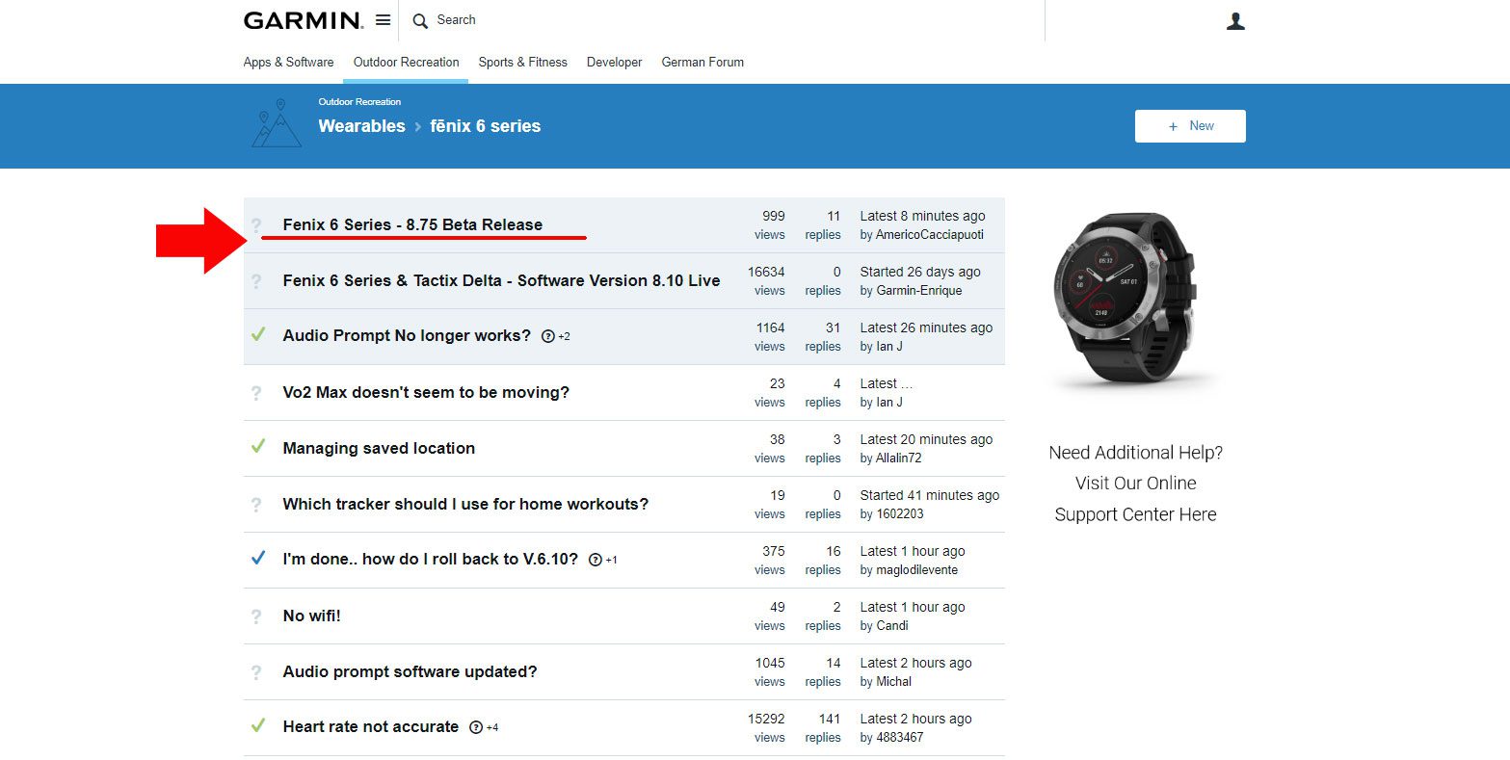Click fēnix 6 series breadcrumb
Image resolution: width=1510 pixels, height=760 pixels.
[x=486, y=126]
